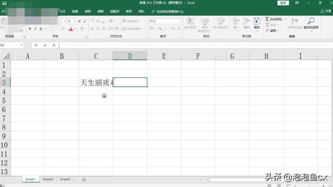Viewport: 333px width, 187px height.
Task: Click the decrease decimal icon
Action: point(179,28)
